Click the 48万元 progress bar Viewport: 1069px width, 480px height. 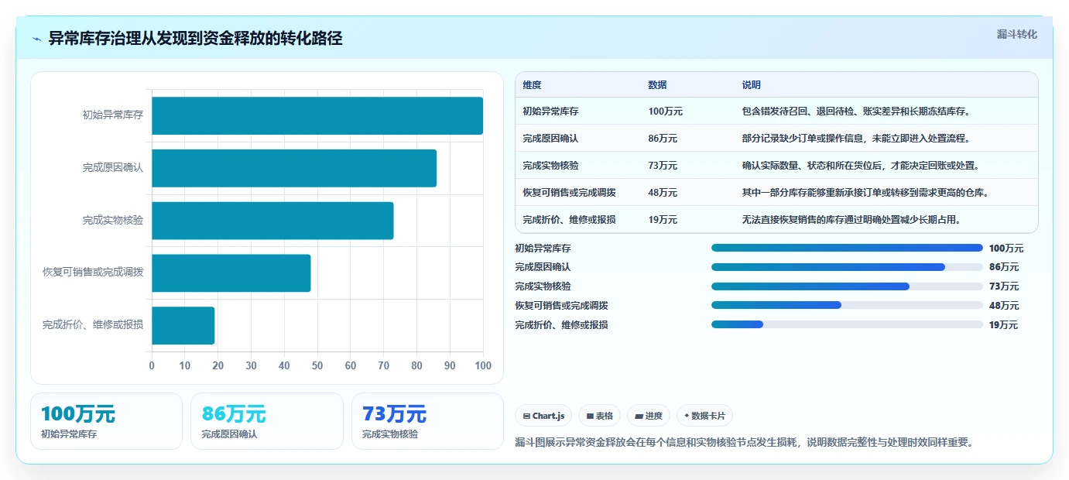(x=847, y=305)
